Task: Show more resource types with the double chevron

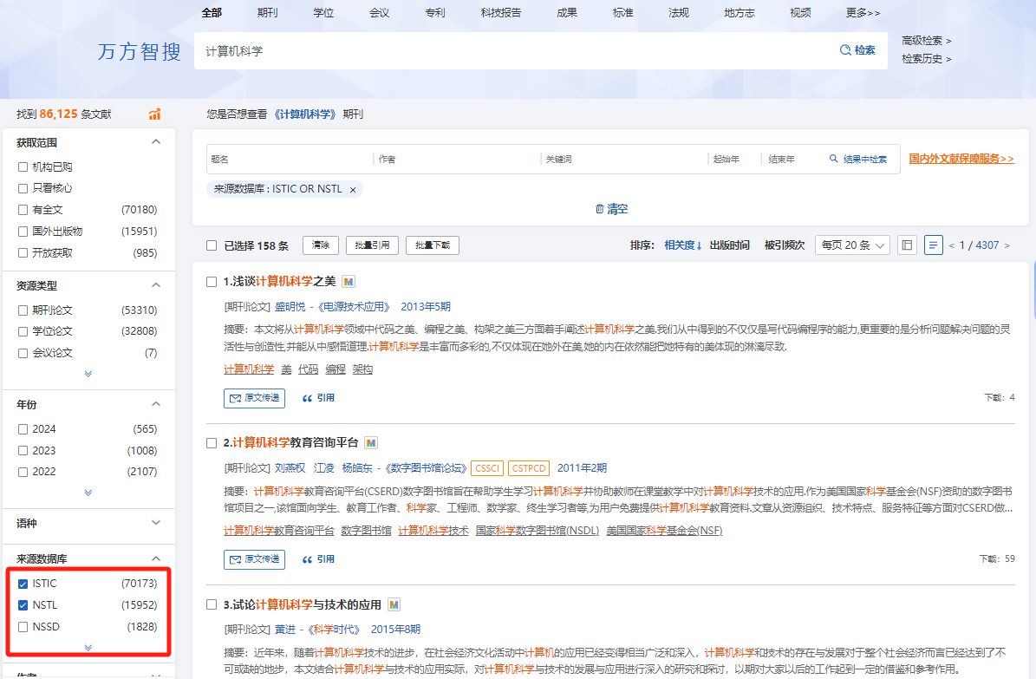Action: pos(88,375)
